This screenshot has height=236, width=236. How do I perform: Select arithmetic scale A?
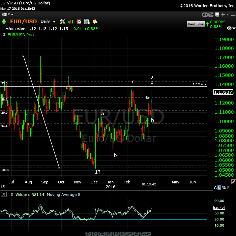pos(215,187)
